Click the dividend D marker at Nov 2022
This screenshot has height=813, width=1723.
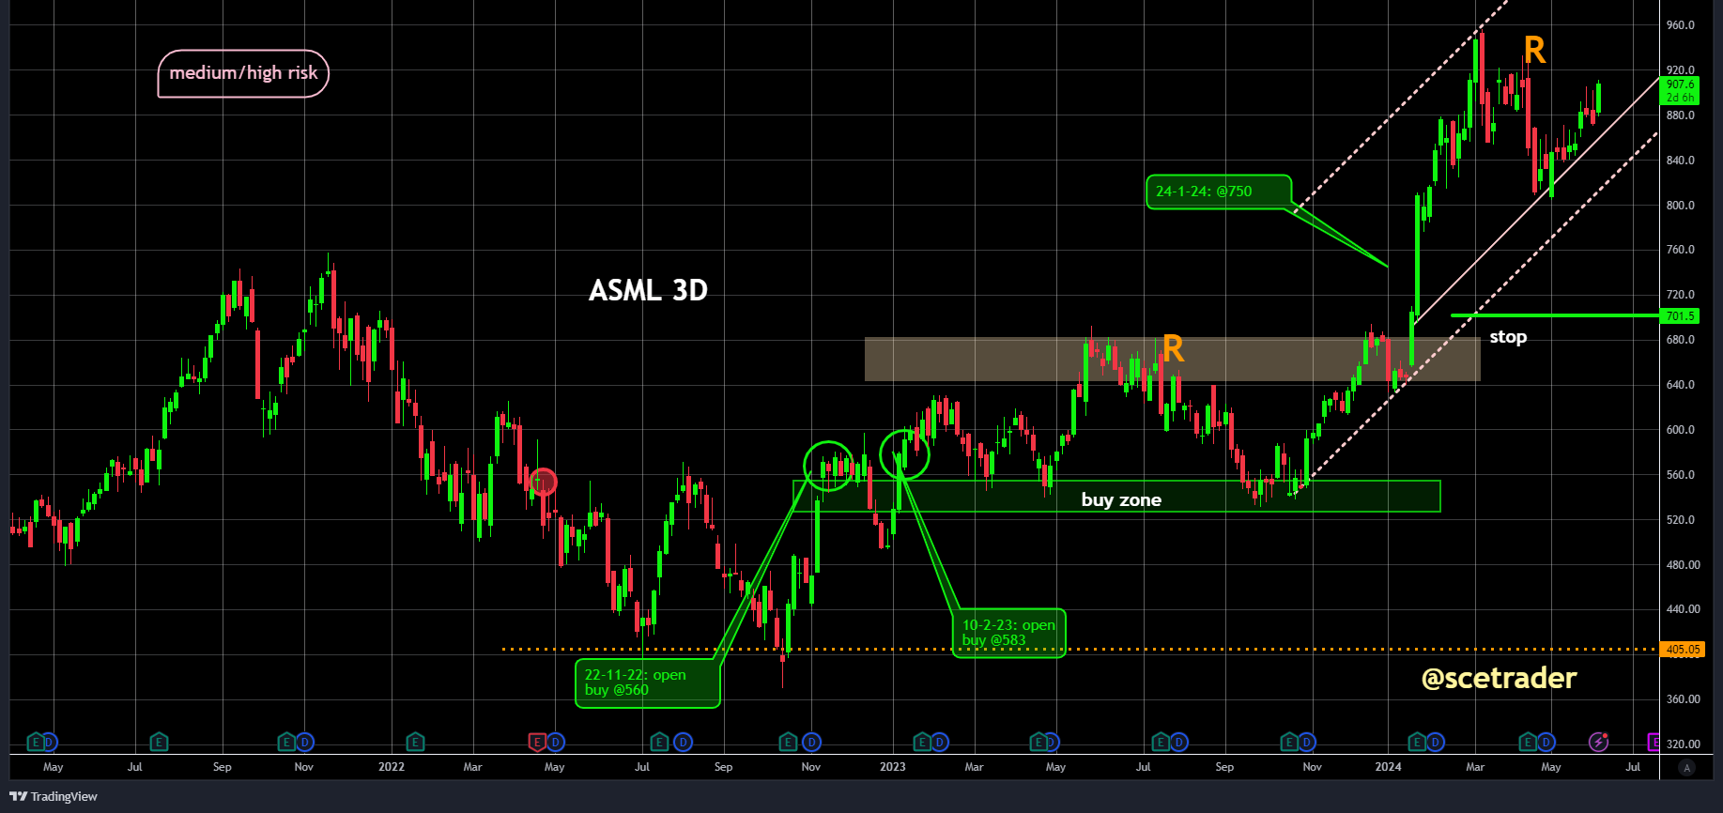(x=812, y=743)
